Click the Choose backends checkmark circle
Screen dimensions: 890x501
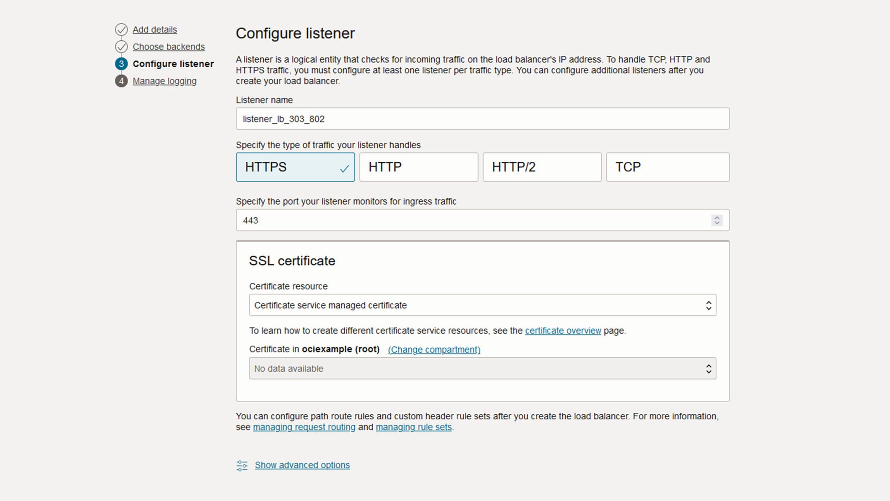(121, 46)
